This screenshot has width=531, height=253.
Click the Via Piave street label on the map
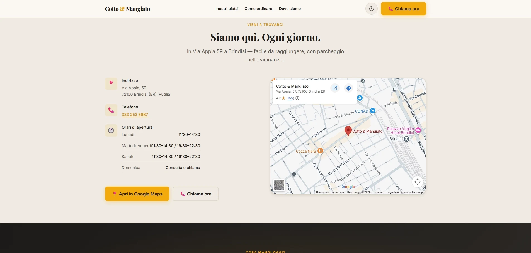pos(281,150)
